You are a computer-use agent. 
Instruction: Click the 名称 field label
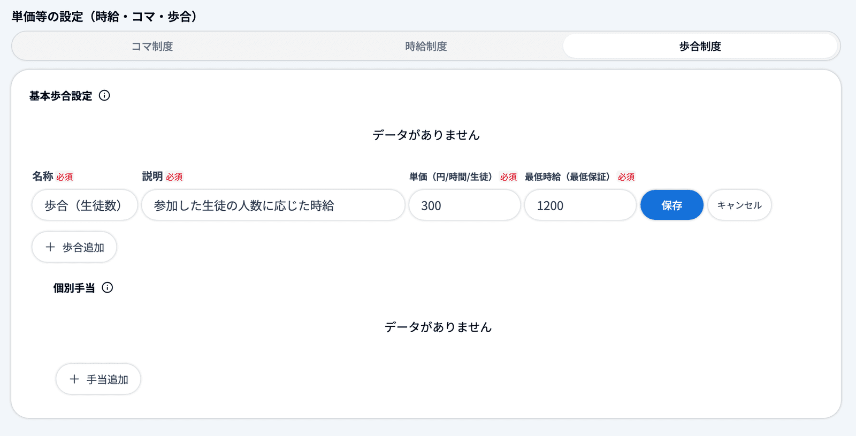tap(43, 177)
